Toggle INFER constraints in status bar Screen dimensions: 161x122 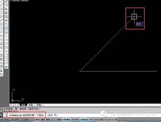pyautogui.click(x=37, y=119)
